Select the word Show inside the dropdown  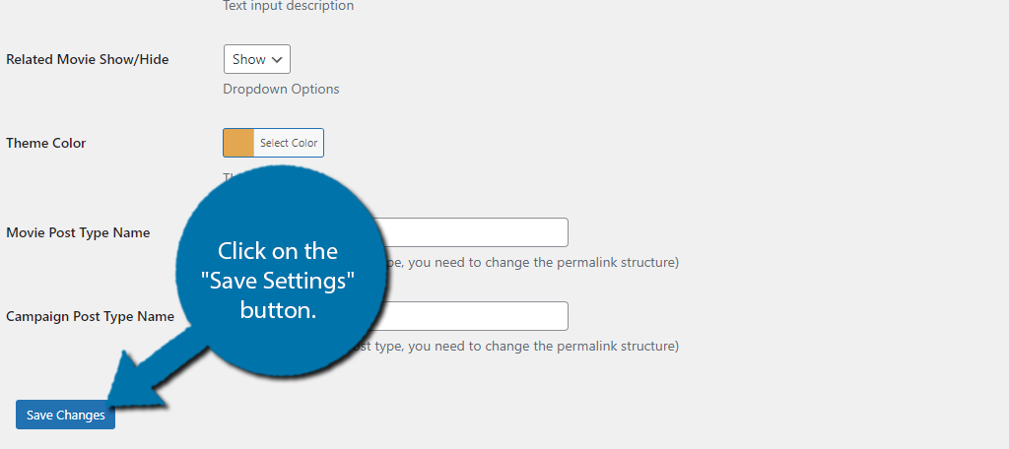pos(249,59)
